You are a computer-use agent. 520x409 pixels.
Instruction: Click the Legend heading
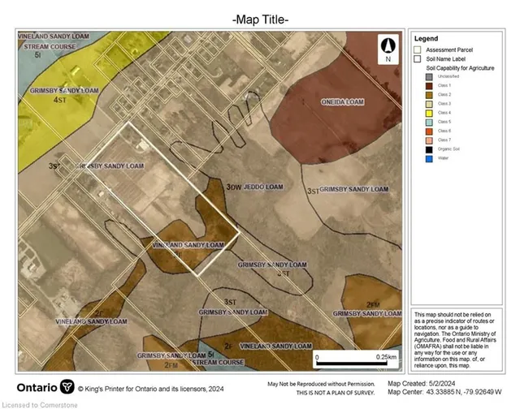tap(425, 38)
